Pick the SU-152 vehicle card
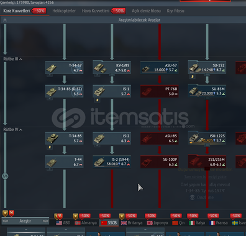246x236 pixels. coord(207,67)
